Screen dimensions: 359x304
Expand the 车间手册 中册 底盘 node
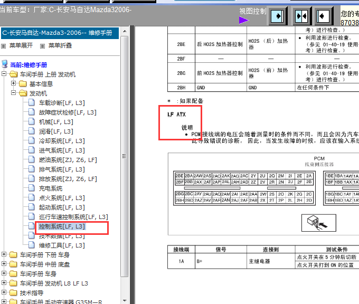click(x=4, y=264)
